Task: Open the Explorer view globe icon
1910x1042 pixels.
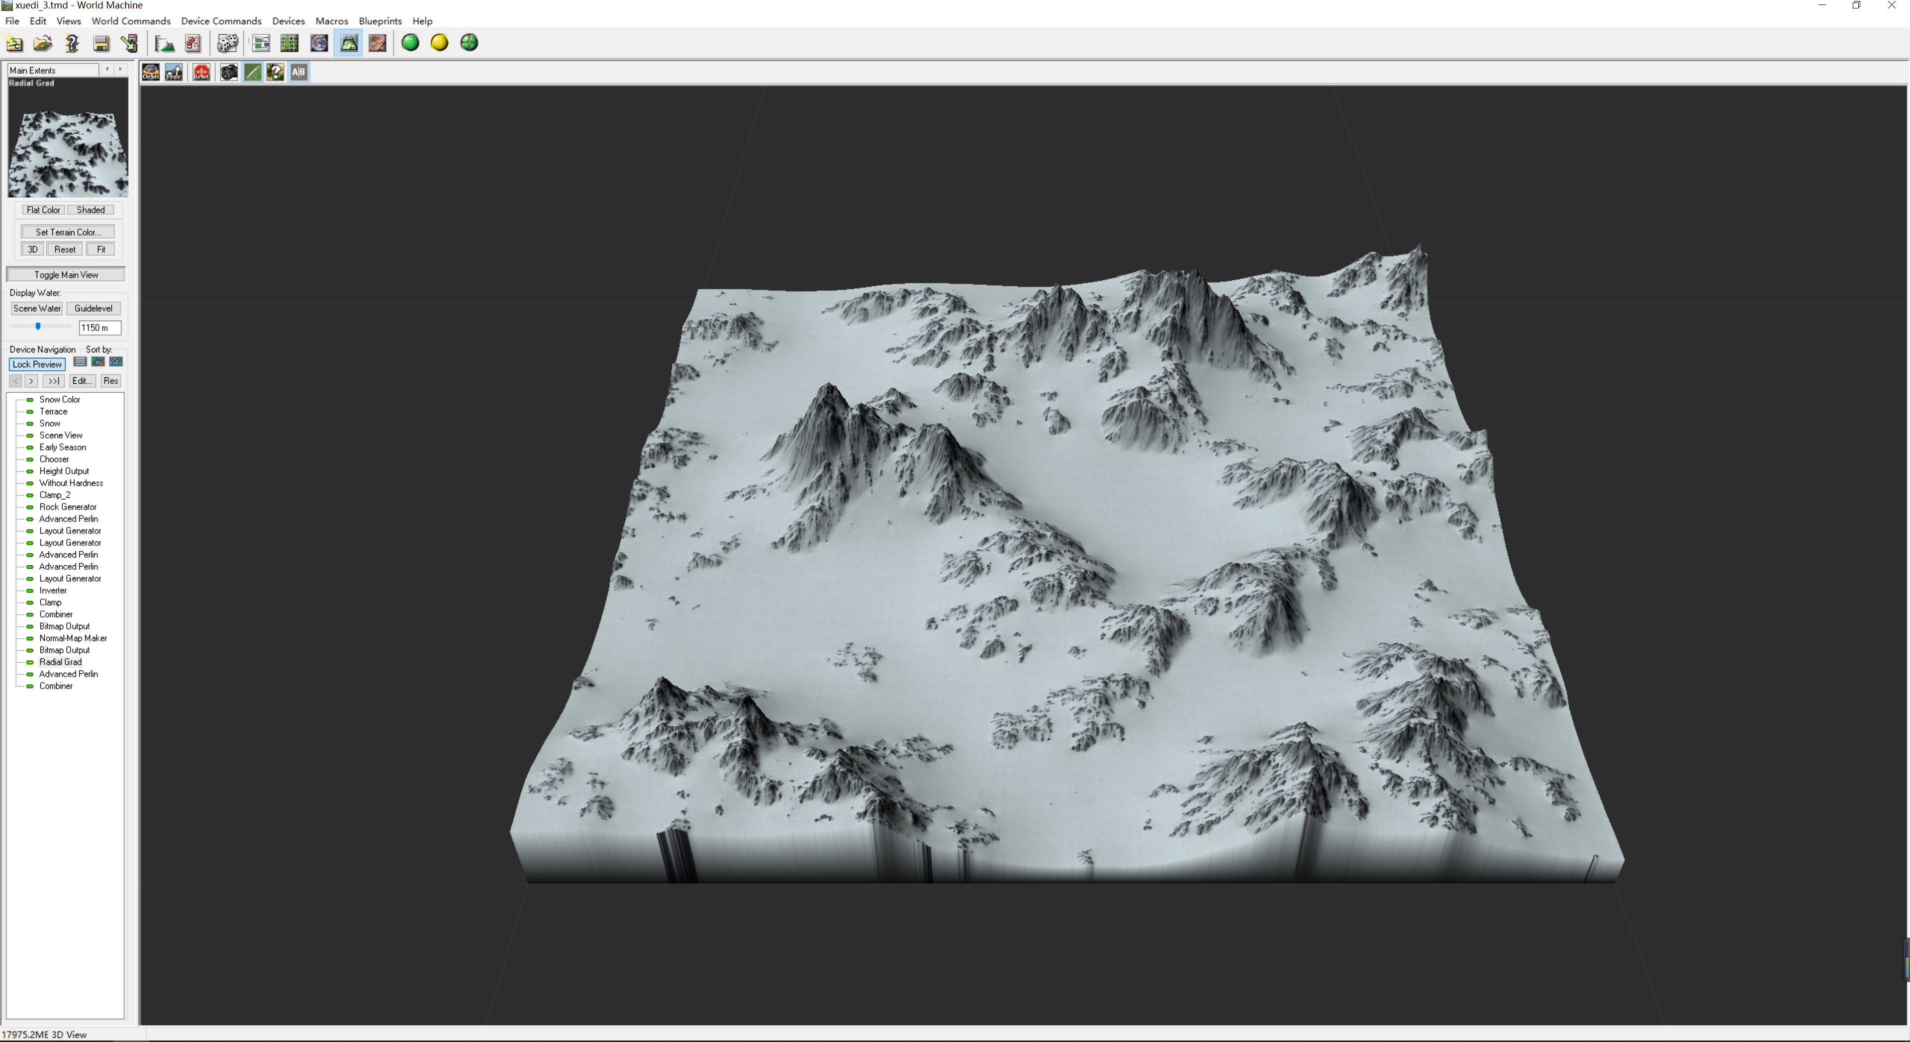Action: click(319, 43)
